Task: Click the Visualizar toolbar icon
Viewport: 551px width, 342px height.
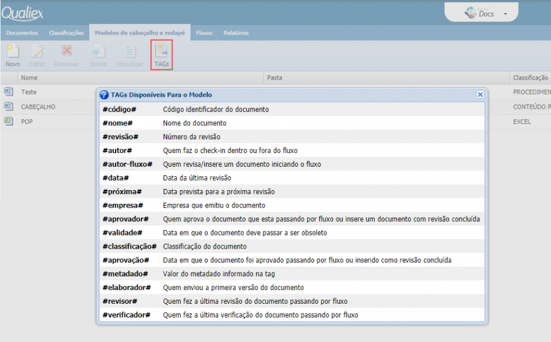Action: coord(129,52)
